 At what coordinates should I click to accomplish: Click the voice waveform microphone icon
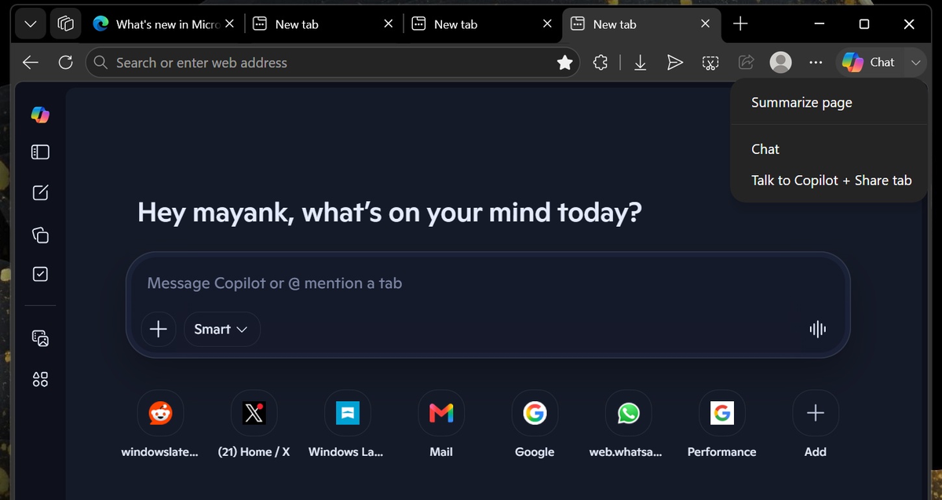817,329
